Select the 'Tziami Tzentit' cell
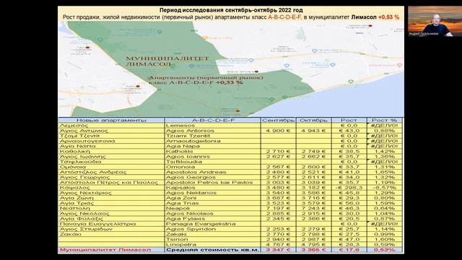The width and height of the screenshot is (462, 260). point(213,136)
